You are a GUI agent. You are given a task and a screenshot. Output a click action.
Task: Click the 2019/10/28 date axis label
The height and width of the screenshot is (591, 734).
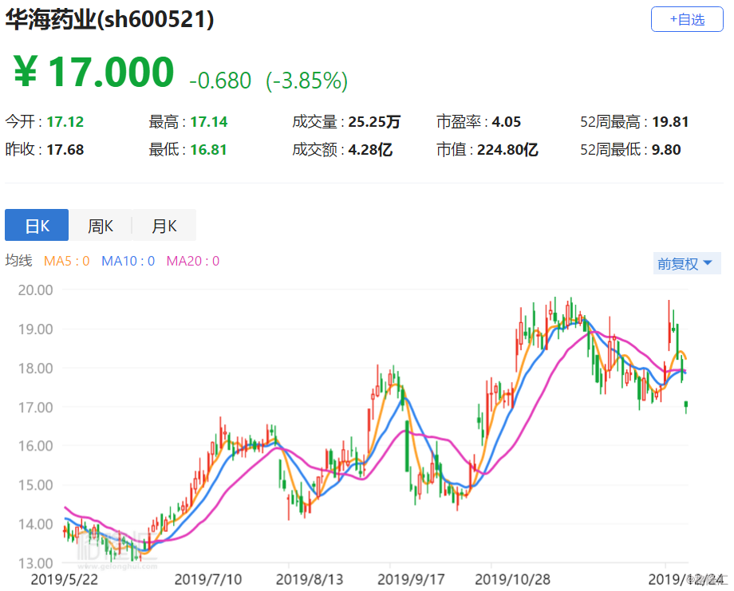click(x=512, y=579)
